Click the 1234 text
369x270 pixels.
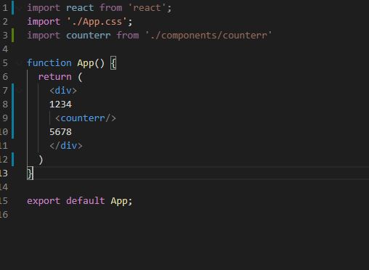point(60,105)
